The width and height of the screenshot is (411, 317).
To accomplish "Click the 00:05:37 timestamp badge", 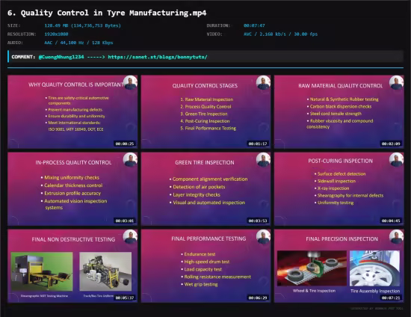I will pos(125,298).
